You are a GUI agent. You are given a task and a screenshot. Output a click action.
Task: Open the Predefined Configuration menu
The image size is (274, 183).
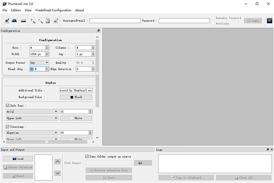click(54, 10)
